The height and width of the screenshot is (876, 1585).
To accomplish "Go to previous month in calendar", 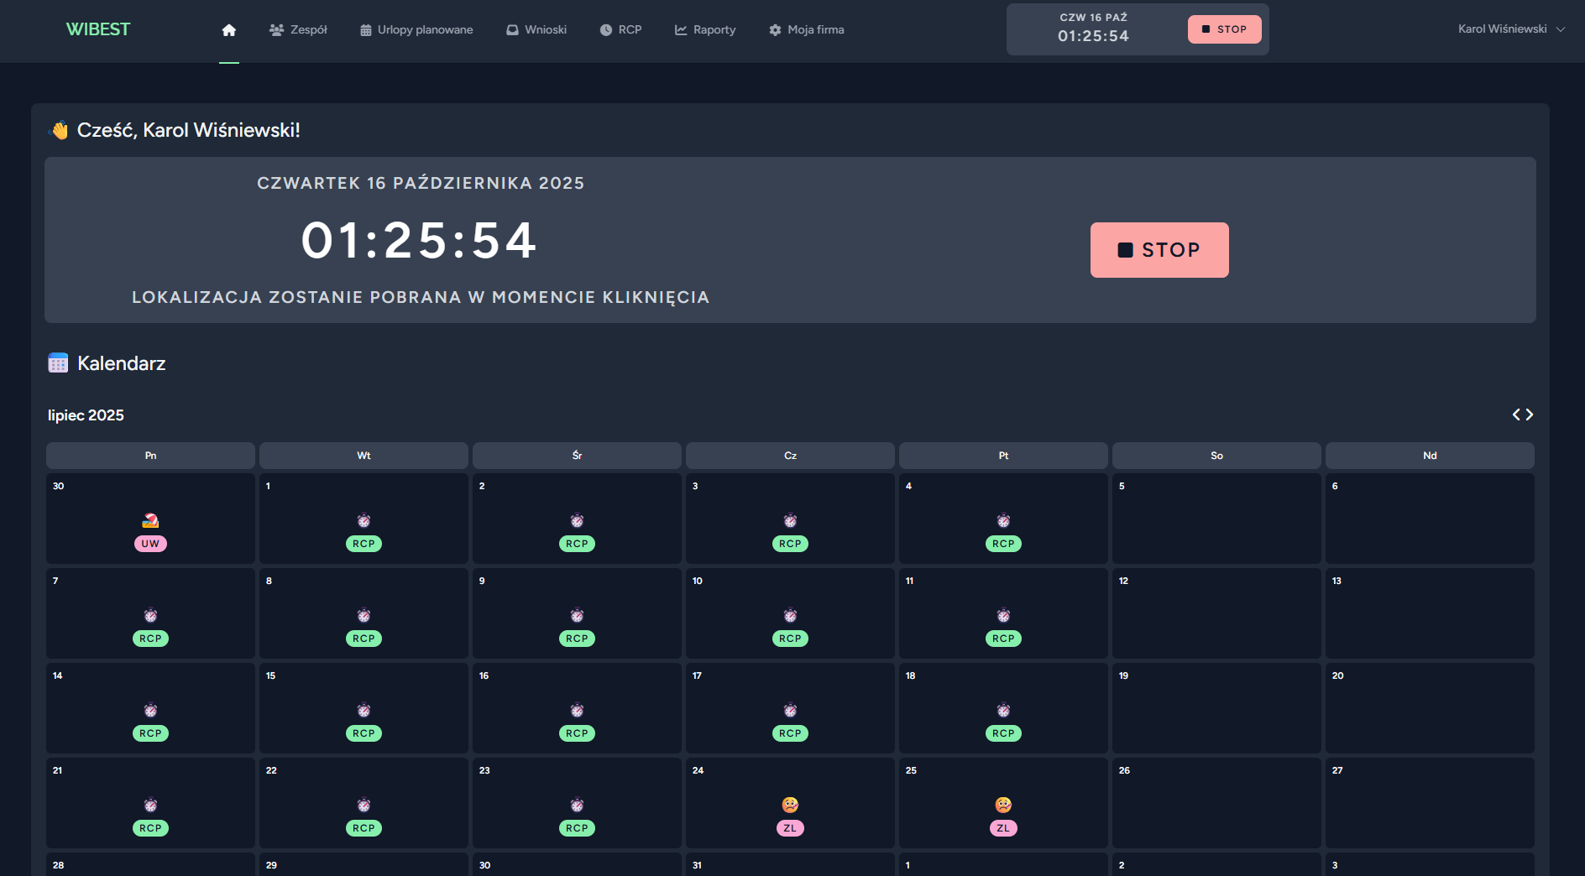I will pyautogui.click(x=1516, y=415).
